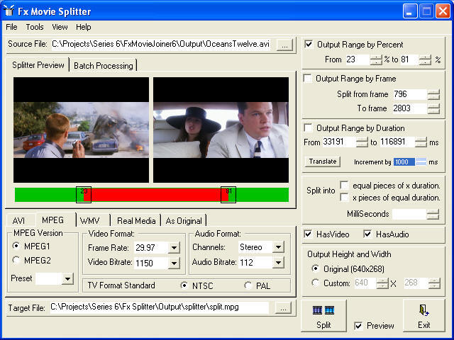Image resolution: width=454 pixels, height=340 pixels.
Task: Open the Frame Rate dropdown
Action: point(175,248)
